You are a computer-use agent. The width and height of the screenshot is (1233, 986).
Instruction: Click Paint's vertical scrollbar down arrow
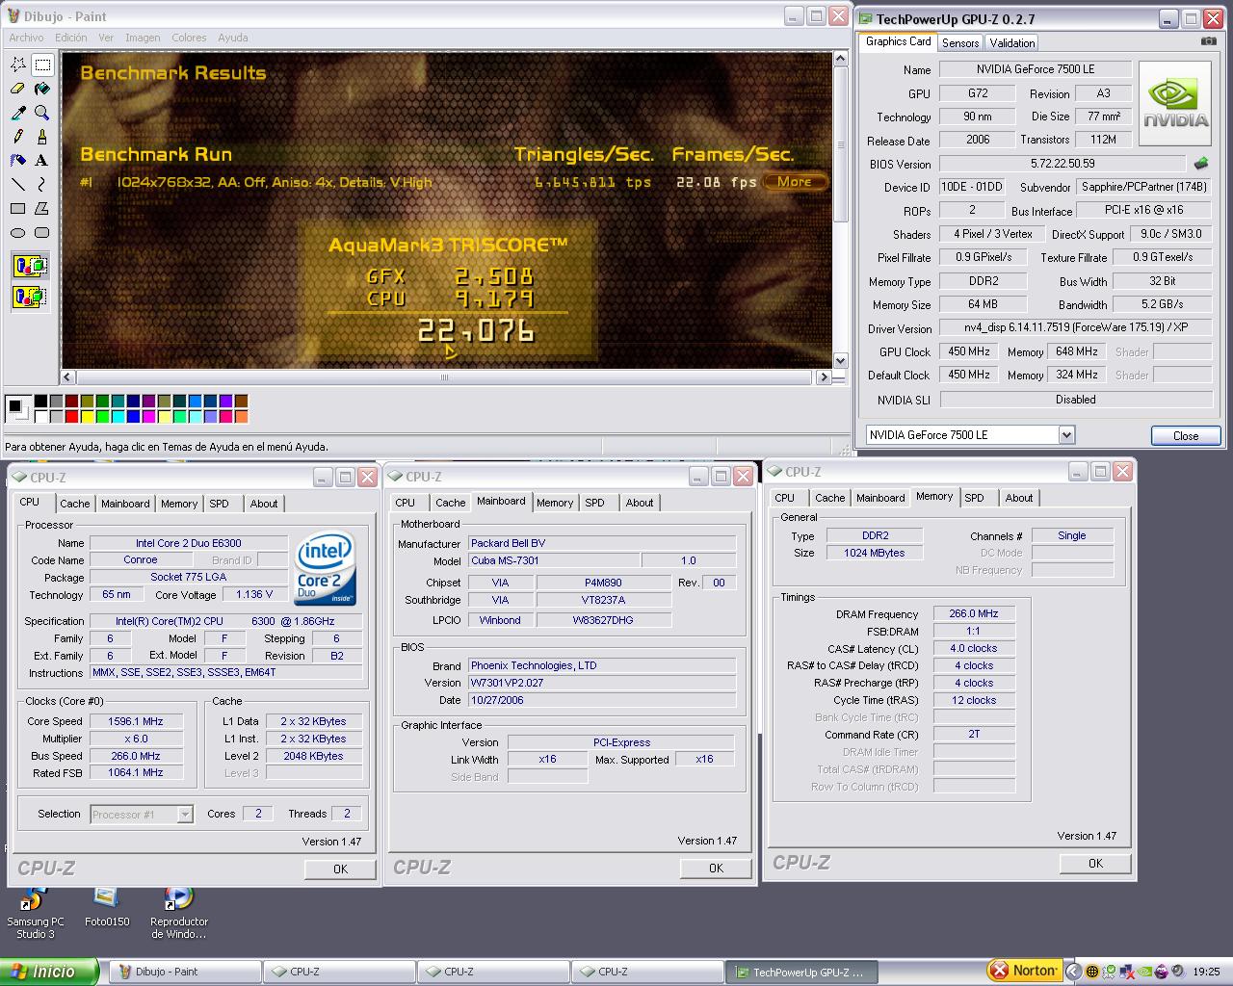coord(840,360)
